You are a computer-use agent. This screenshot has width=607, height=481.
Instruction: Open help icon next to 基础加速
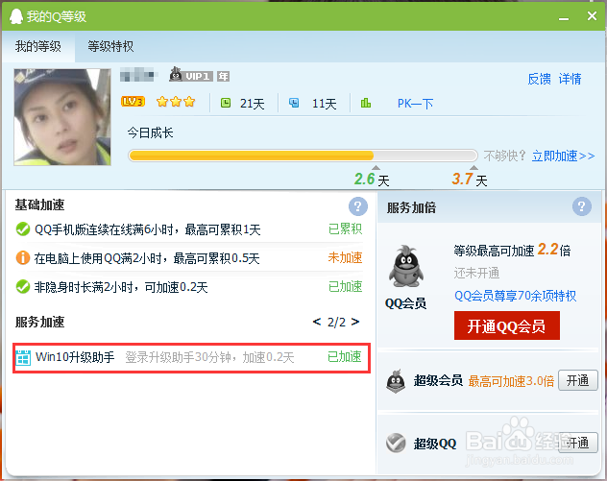(357, 206)
